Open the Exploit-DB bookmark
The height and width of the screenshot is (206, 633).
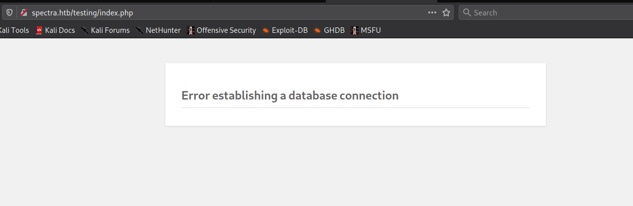(289, 30)
